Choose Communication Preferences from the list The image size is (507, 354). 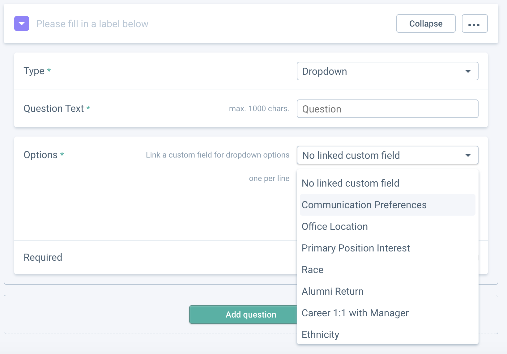coord(387,205)
